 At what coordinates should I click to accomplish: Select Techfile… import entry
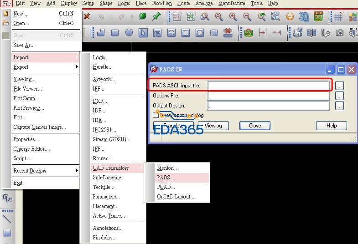104,187
